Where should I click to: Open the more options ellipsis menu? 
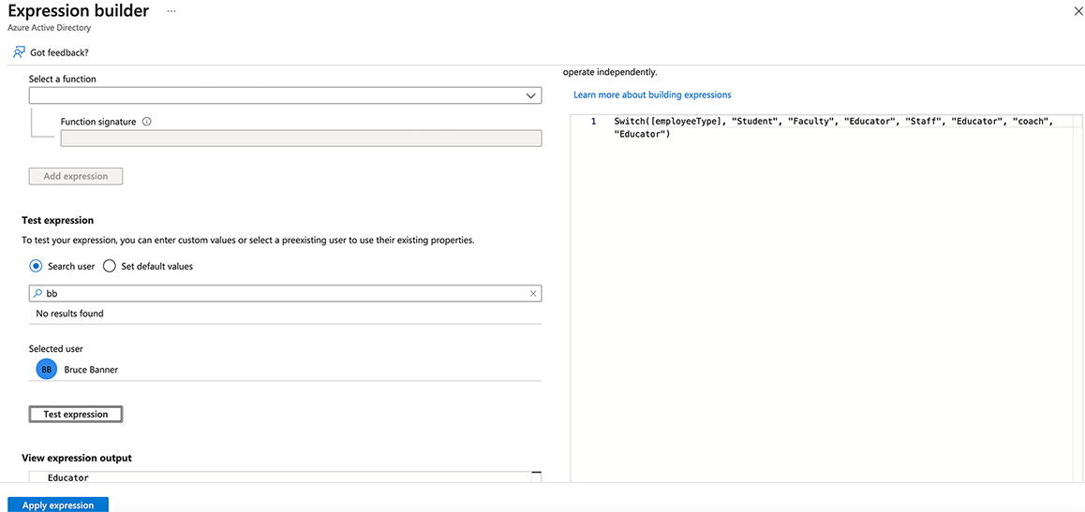coord(171,11)
